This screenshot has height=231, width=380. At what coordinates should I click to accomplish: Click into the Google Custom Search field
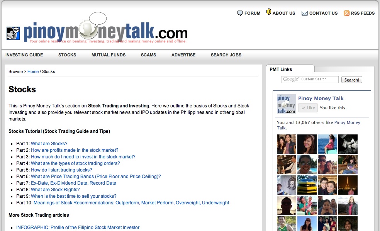[x=310, y=80]
